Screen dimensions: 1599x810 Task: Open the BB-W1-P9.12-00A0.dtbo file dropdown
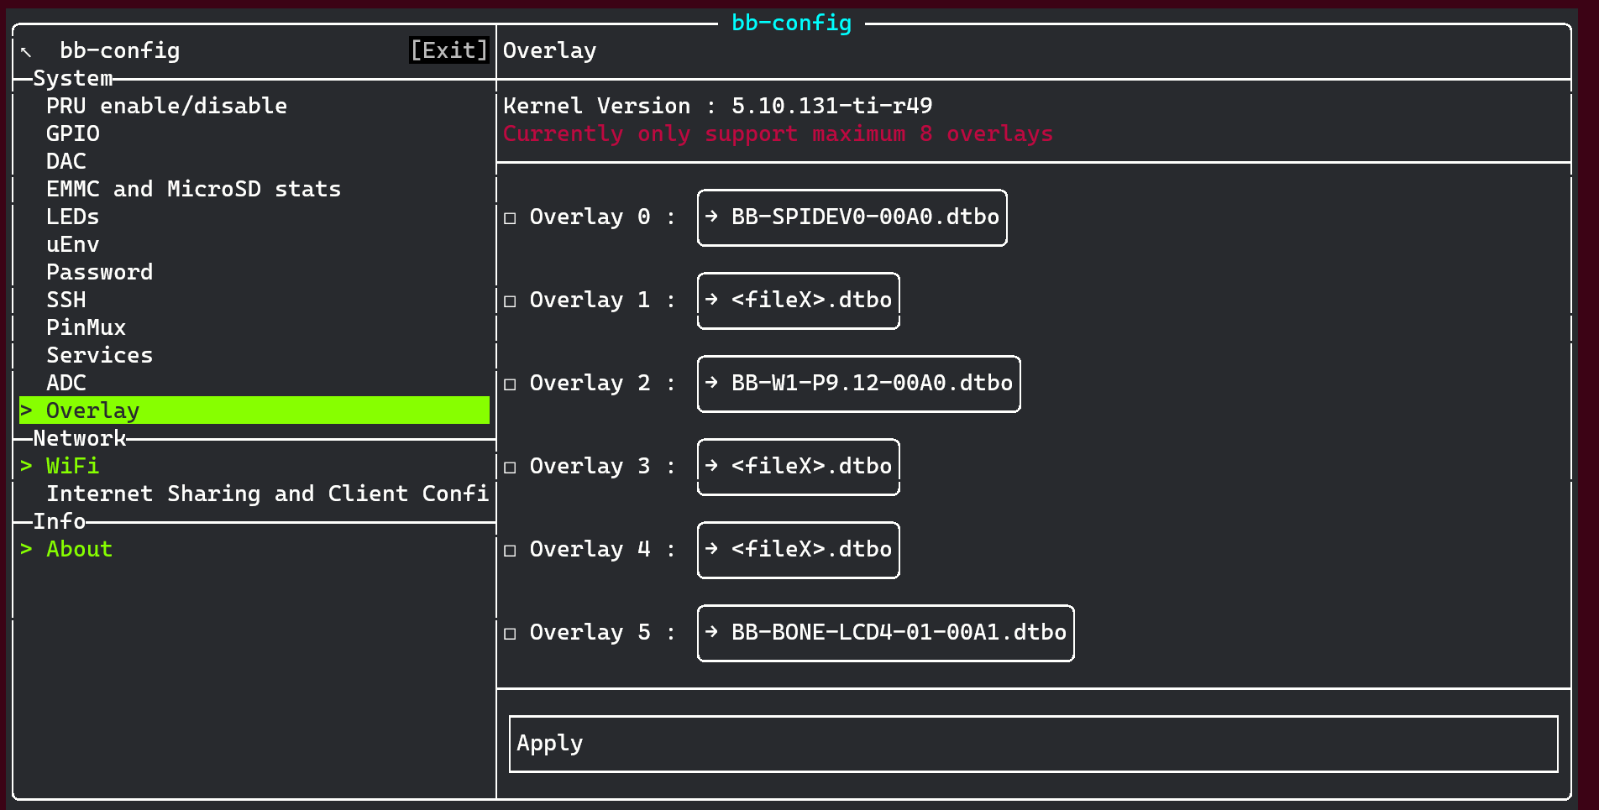click(x=858, y=384)
